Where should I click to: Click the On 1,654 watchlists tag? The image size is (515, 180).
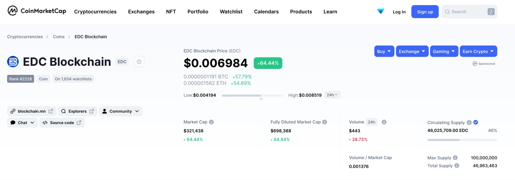pos(73,79)
